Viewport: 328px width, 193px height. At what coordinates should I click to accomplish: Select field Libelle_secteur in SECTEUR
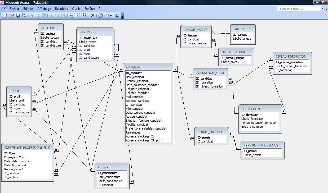click(x=51, y=38)
